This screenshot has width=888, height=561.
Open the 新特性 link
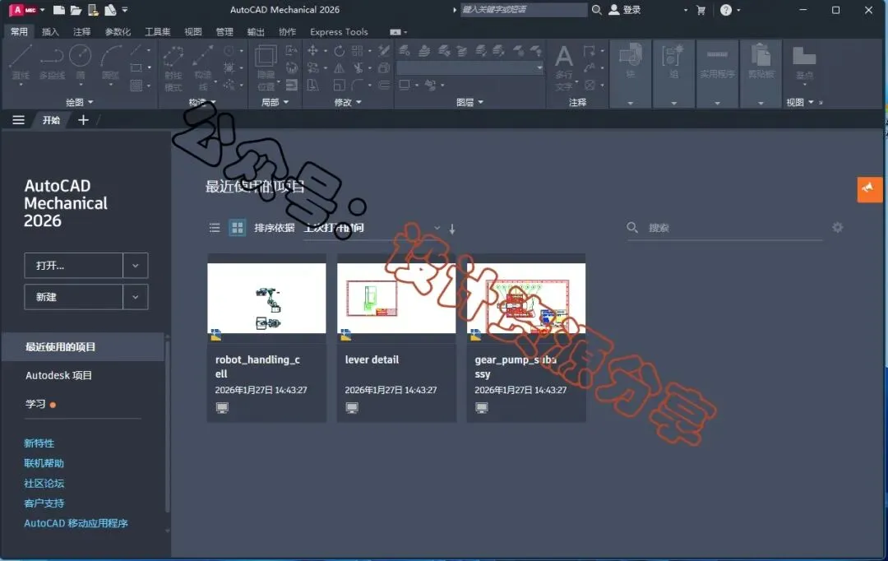[39, 443]
